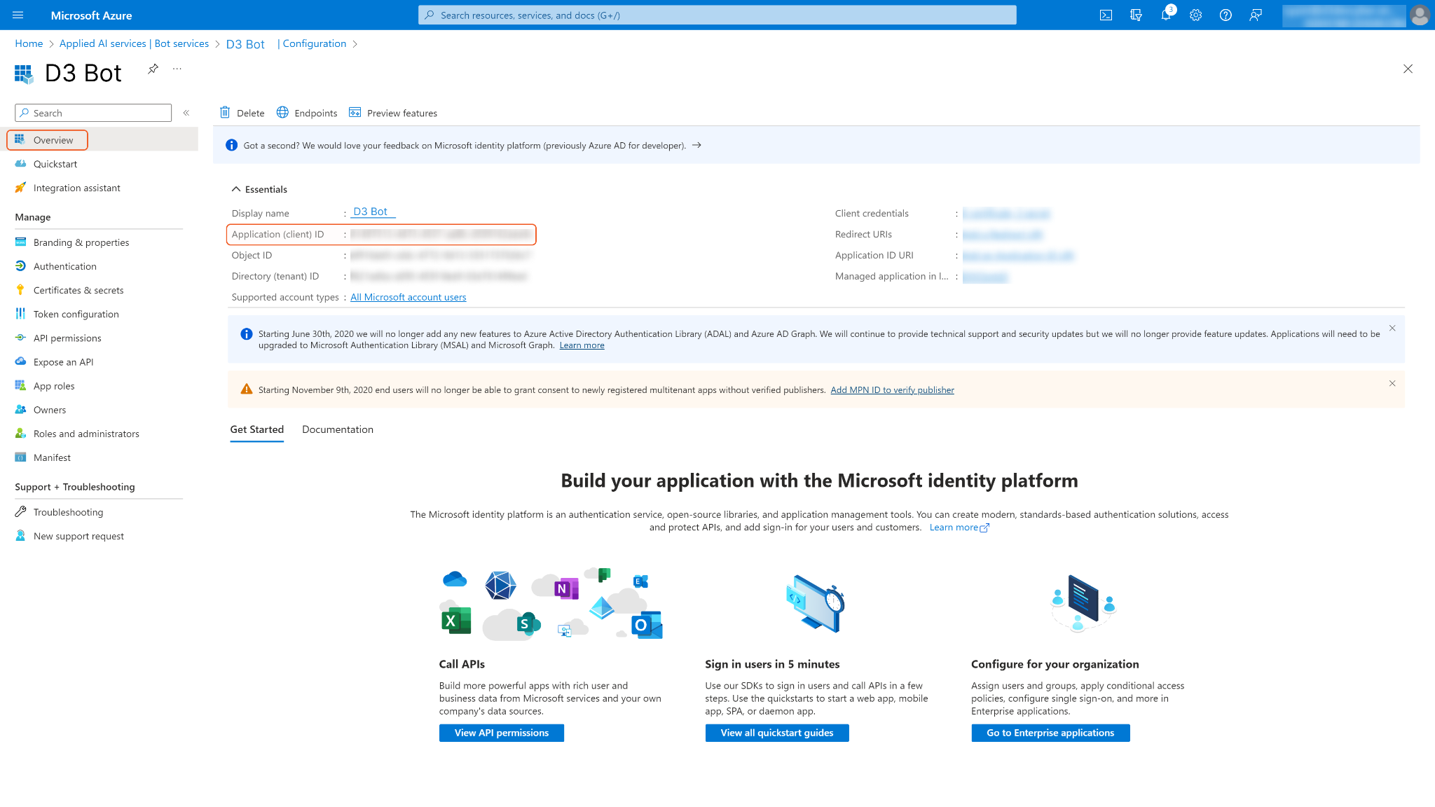The height and width of the screenshot is (807, 1435).
Task: Open the Client credentials value link
Action: click(x=1005, y=213)
